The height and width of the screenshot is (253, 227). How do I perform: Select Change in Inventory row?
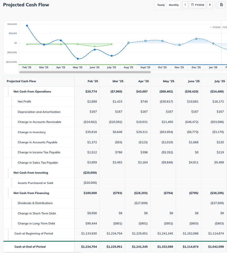click(32, 132)
